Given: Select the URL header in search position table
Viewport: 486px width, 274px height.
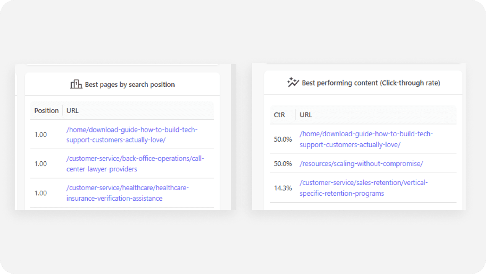Looking at the screenshot, I should (73, 111).
